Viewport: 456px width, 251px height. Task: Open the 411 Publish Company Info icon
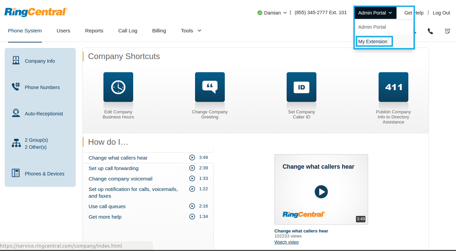pos(393,87)
